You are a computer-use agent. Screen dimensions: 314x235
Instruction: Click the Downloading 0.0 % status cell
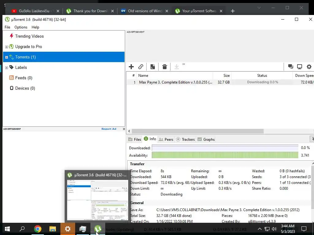pyautogui.click(x=262, y=82)
